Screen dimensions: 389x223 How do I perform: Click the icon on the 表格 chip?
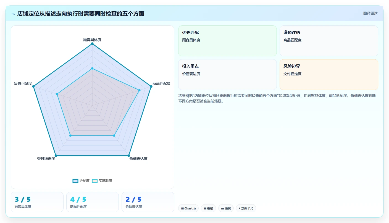pos(205,208)
